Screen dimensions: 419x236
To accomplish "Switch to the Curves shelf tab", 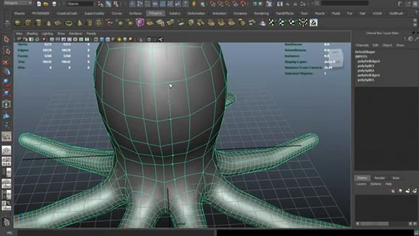I will pos(117,13).
